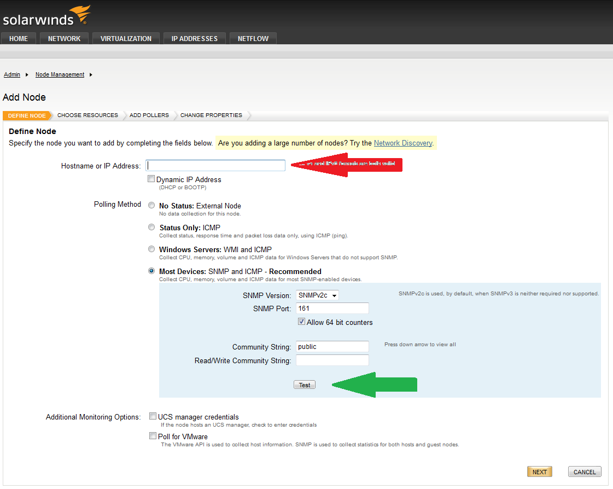The height and width of the screenshot is (489, 613).
Task: Expand the arrow after Admin breadcrumb
Action: pyautogui.click(x=27, y=75)
